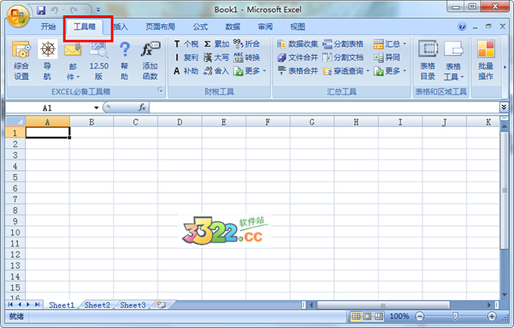
Task: Open the 数据 ribbon tab
Action: click(233, 27)
